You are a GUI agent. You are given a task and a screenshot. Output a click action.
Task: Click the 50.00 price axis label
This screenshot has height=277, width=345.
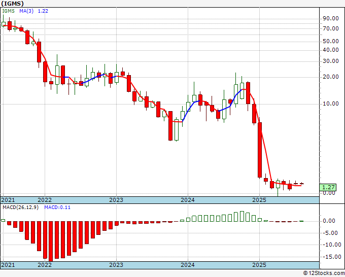point(330,41)
